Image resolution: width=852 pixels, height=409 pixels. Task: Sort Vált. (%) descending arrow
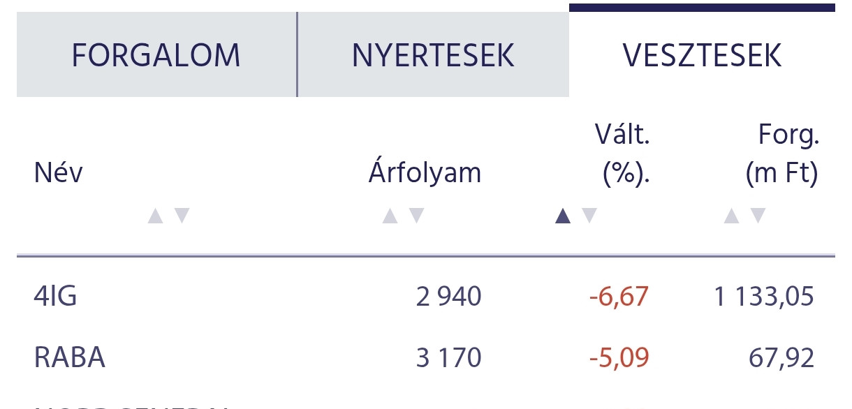(x=589, y=216)
